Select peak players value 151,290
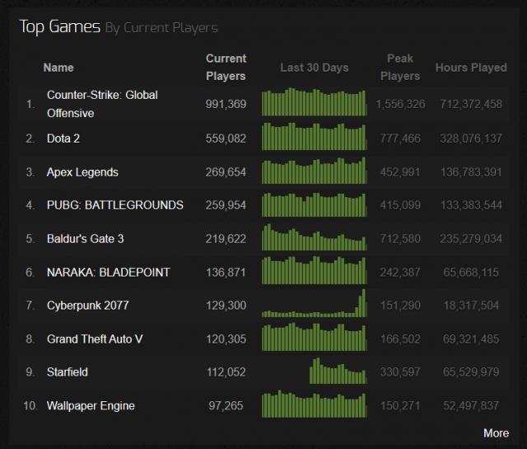 pos(400,306)
